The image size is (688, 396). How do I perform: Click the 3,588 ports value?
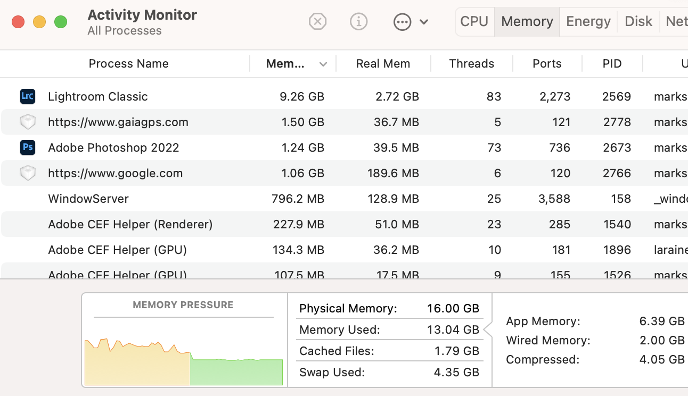coord(554,199)
